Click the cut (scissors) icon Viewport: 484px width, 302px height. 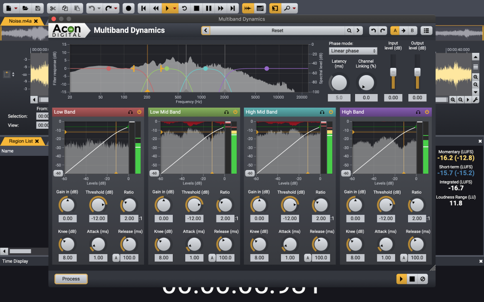tap(53, 8)
